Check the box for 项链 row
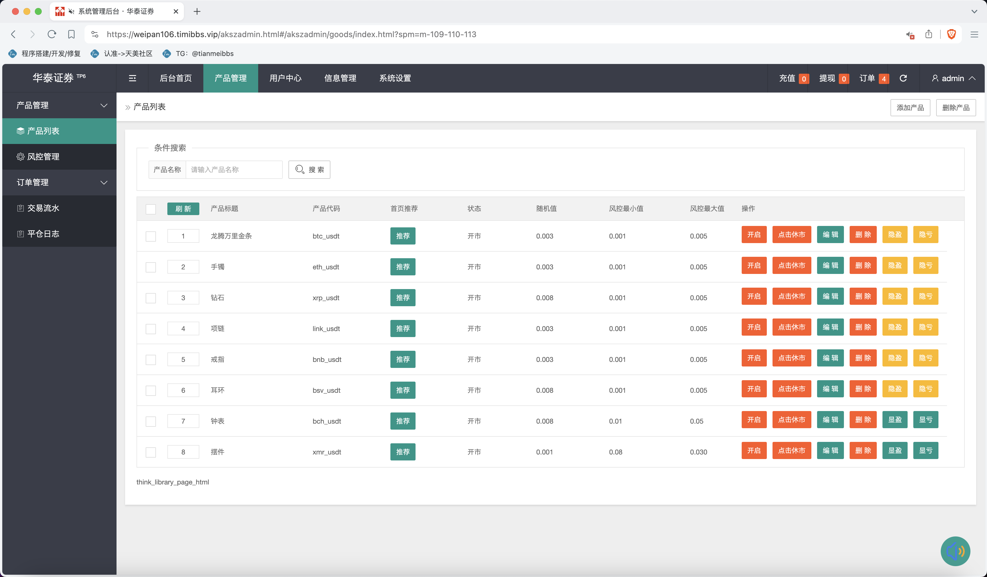Screen dimensions: 987x577 click(151, 329)
